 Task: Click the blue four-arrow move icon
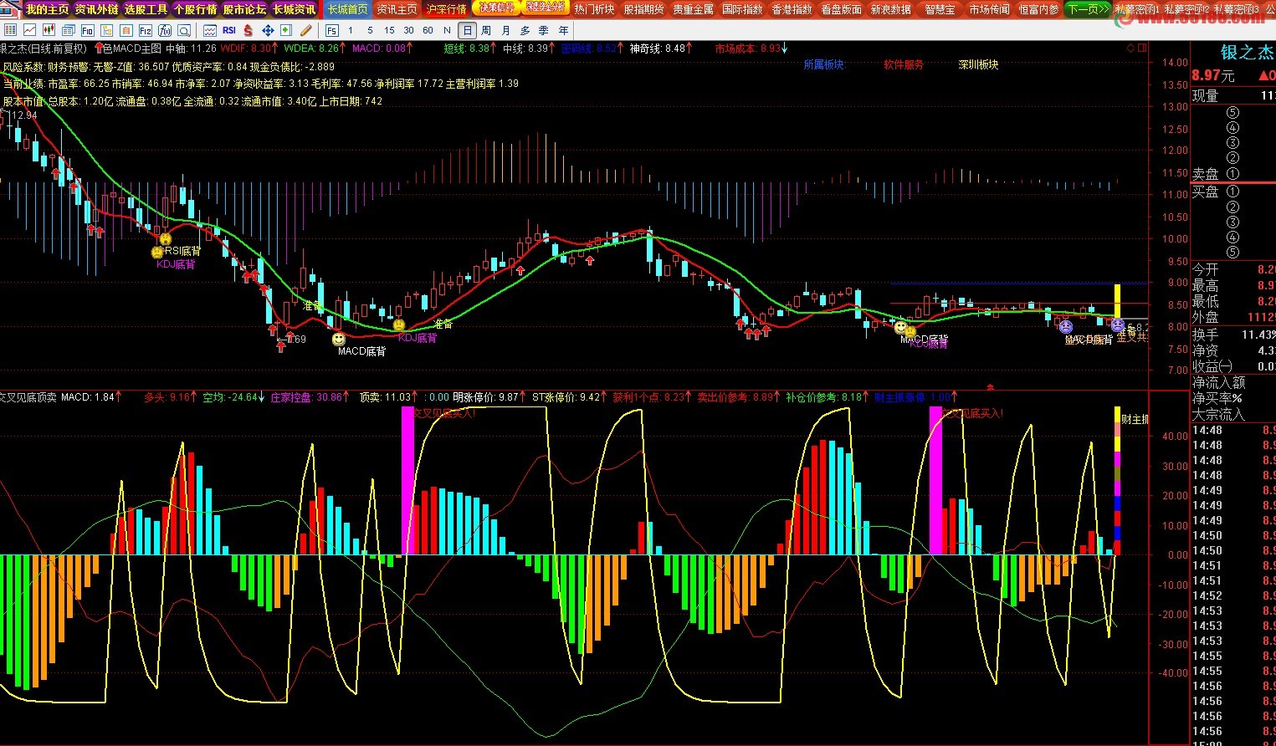coord(268,30)
